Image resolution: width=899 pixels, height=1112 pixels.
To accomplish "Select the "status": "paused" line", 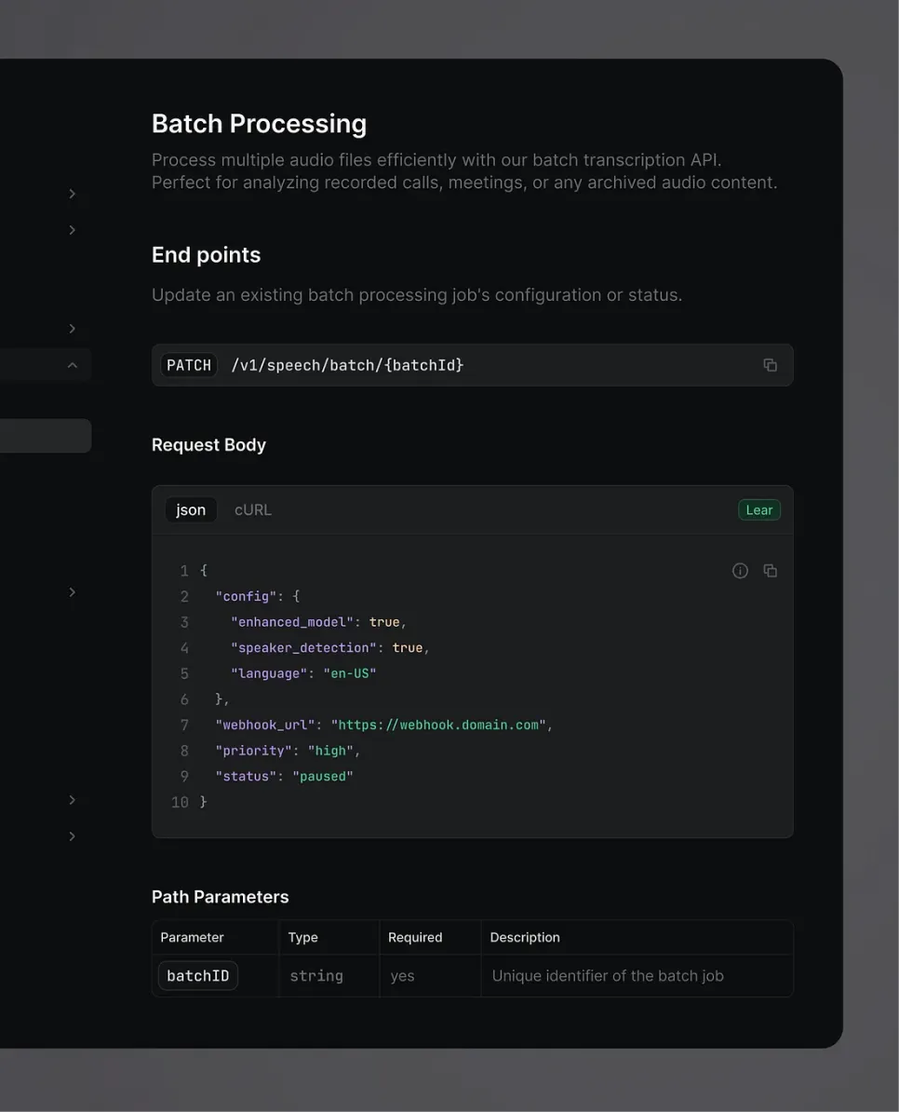I will [x=283, y=775].
